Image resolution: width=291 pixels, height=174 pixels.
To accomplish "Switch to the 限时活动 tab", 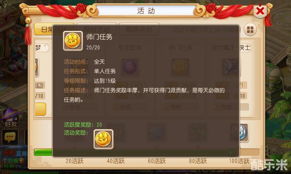I will coord(96,29).
